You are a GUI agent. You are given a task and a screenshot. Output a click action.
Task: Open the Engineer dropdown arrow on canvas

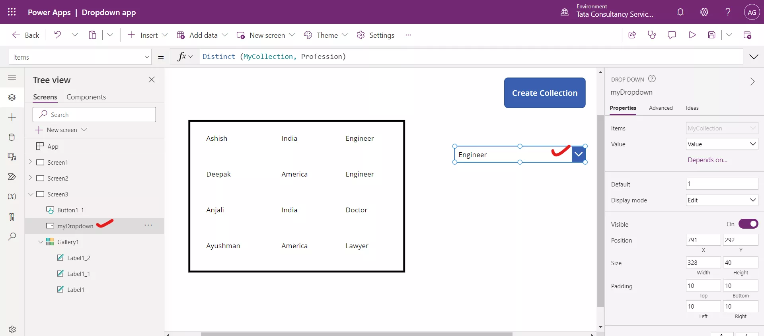pyautogui.click(x=579, y=154)
